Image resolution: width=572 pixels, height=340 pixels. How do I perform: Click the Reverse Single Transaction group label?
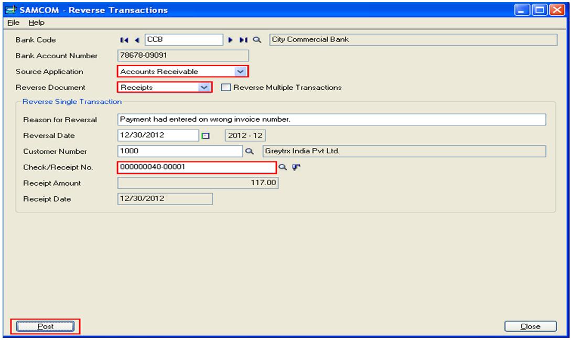point(72,102)
